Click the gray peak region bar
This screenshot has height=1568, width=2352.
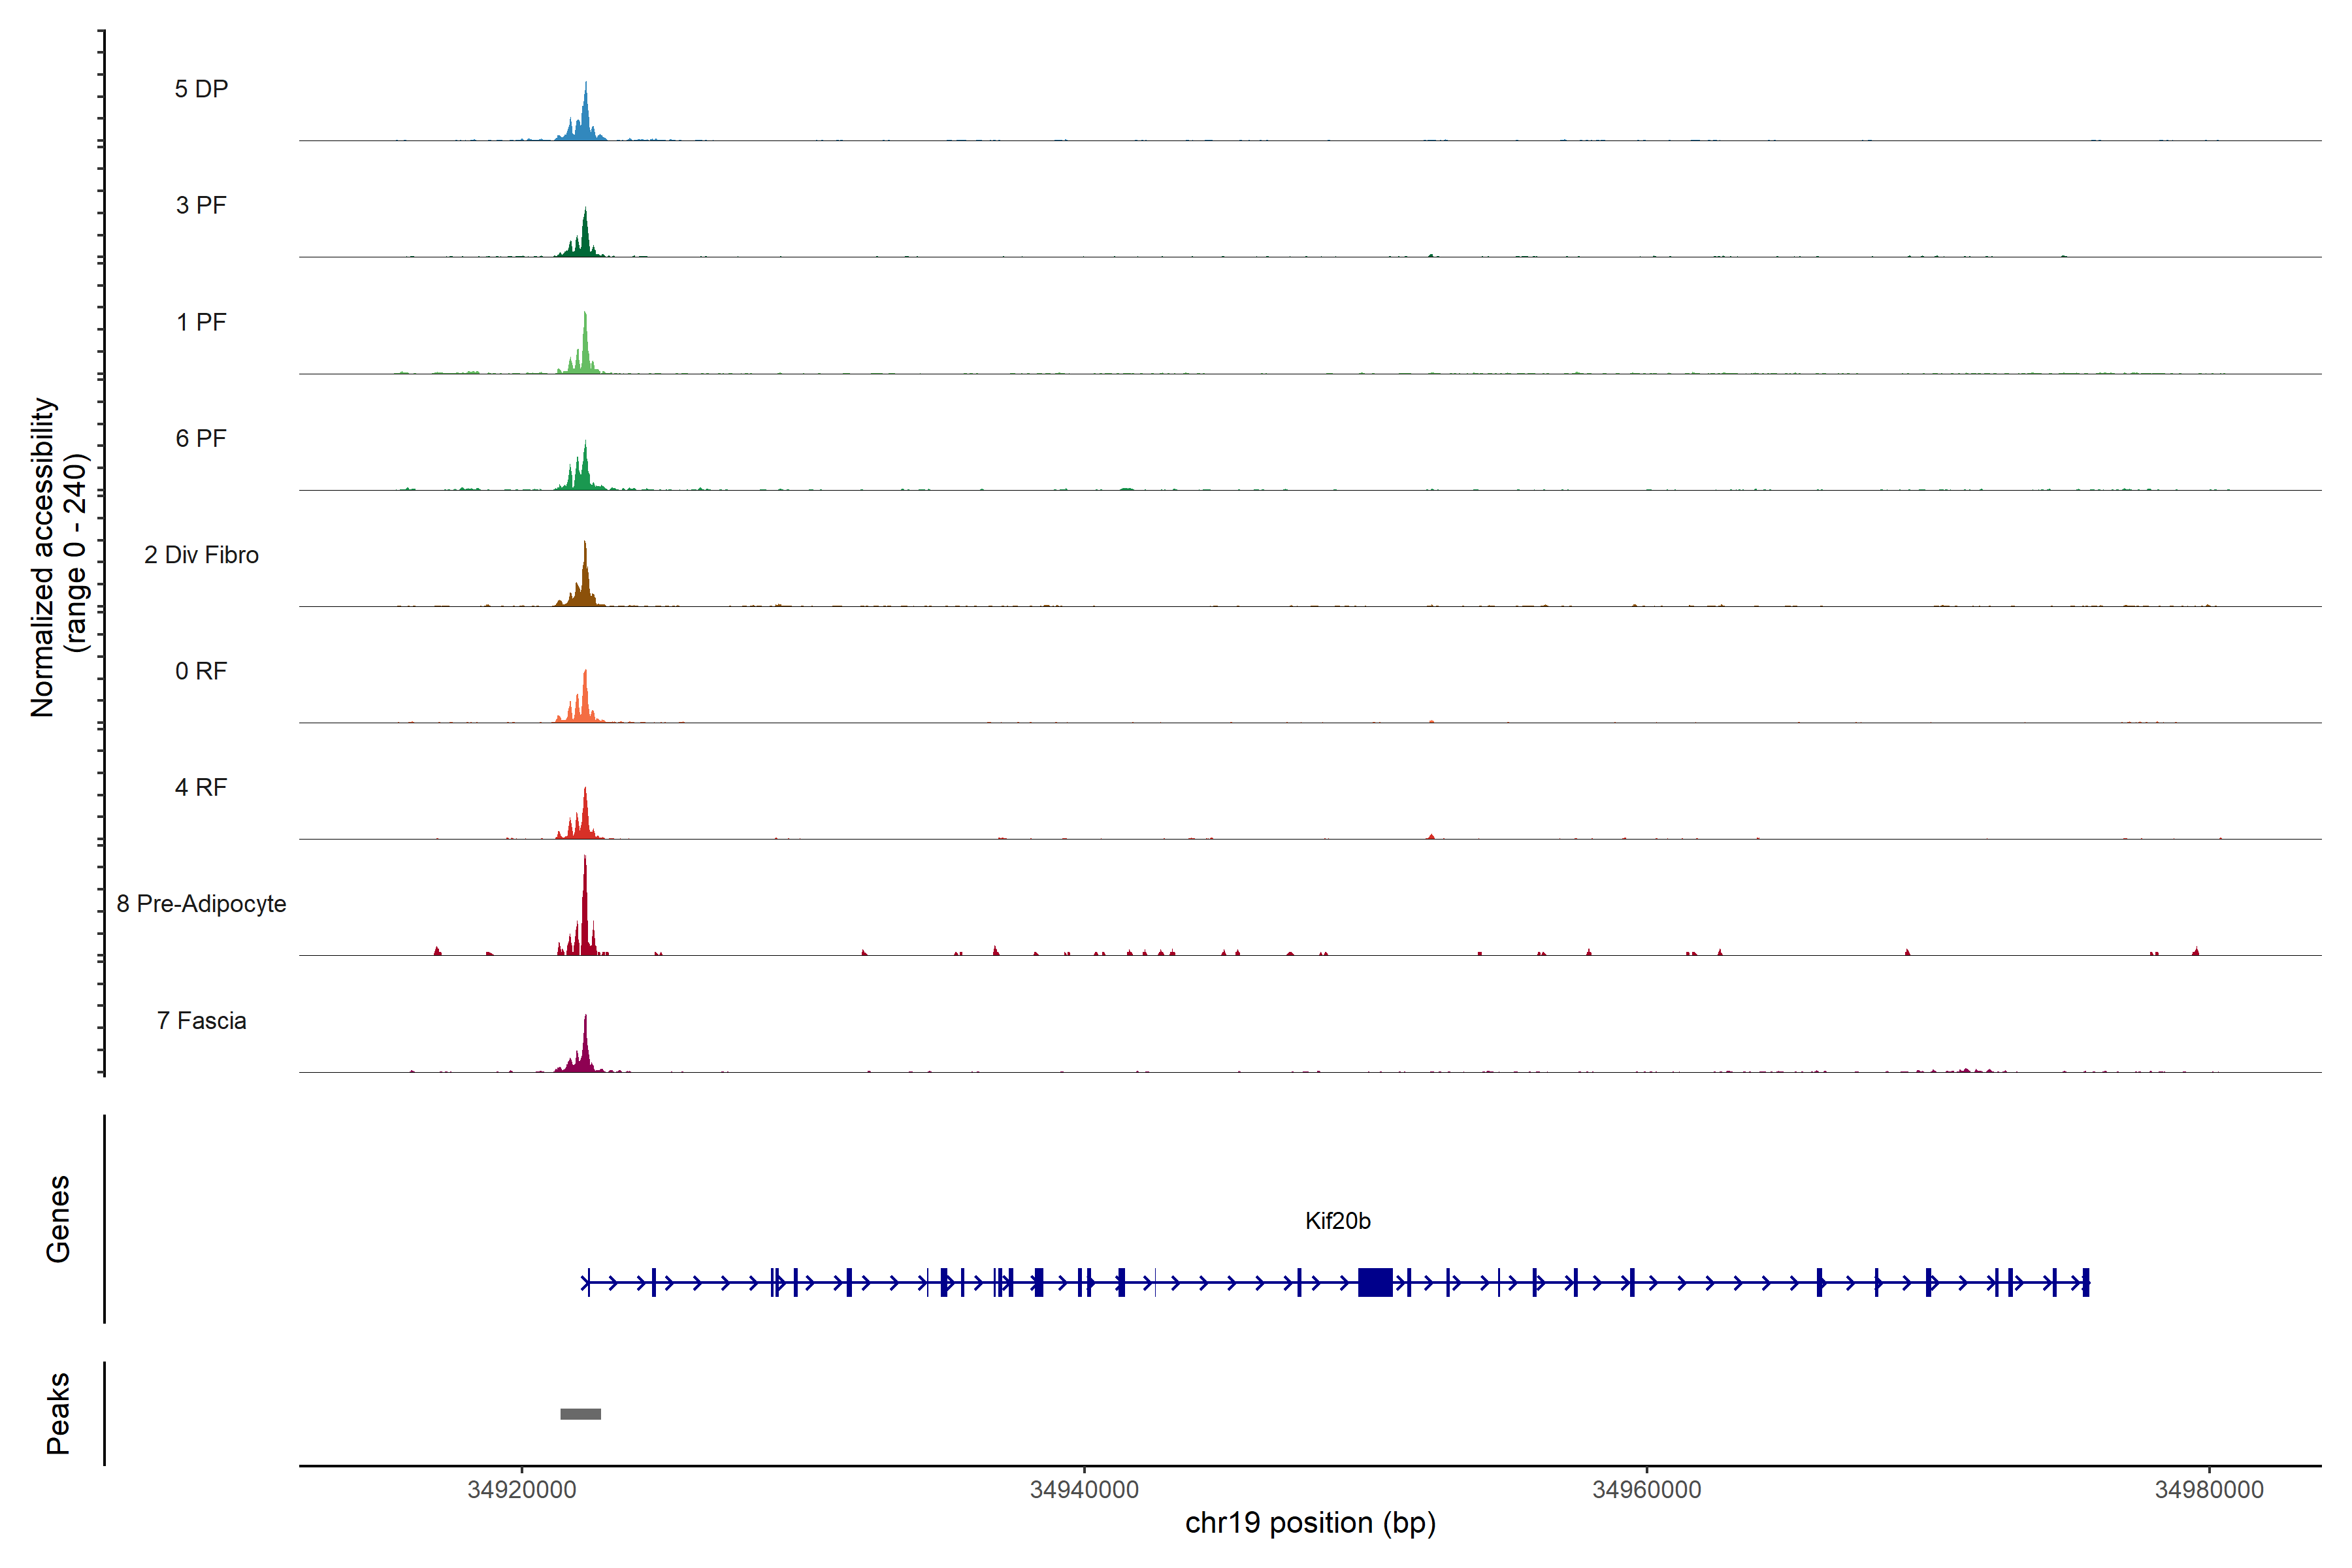click(580, 1414)
